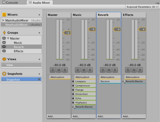Select the Attenuation slot on Master strip
160x122 pixels.
pyautogui.click(x=60, y=77)
